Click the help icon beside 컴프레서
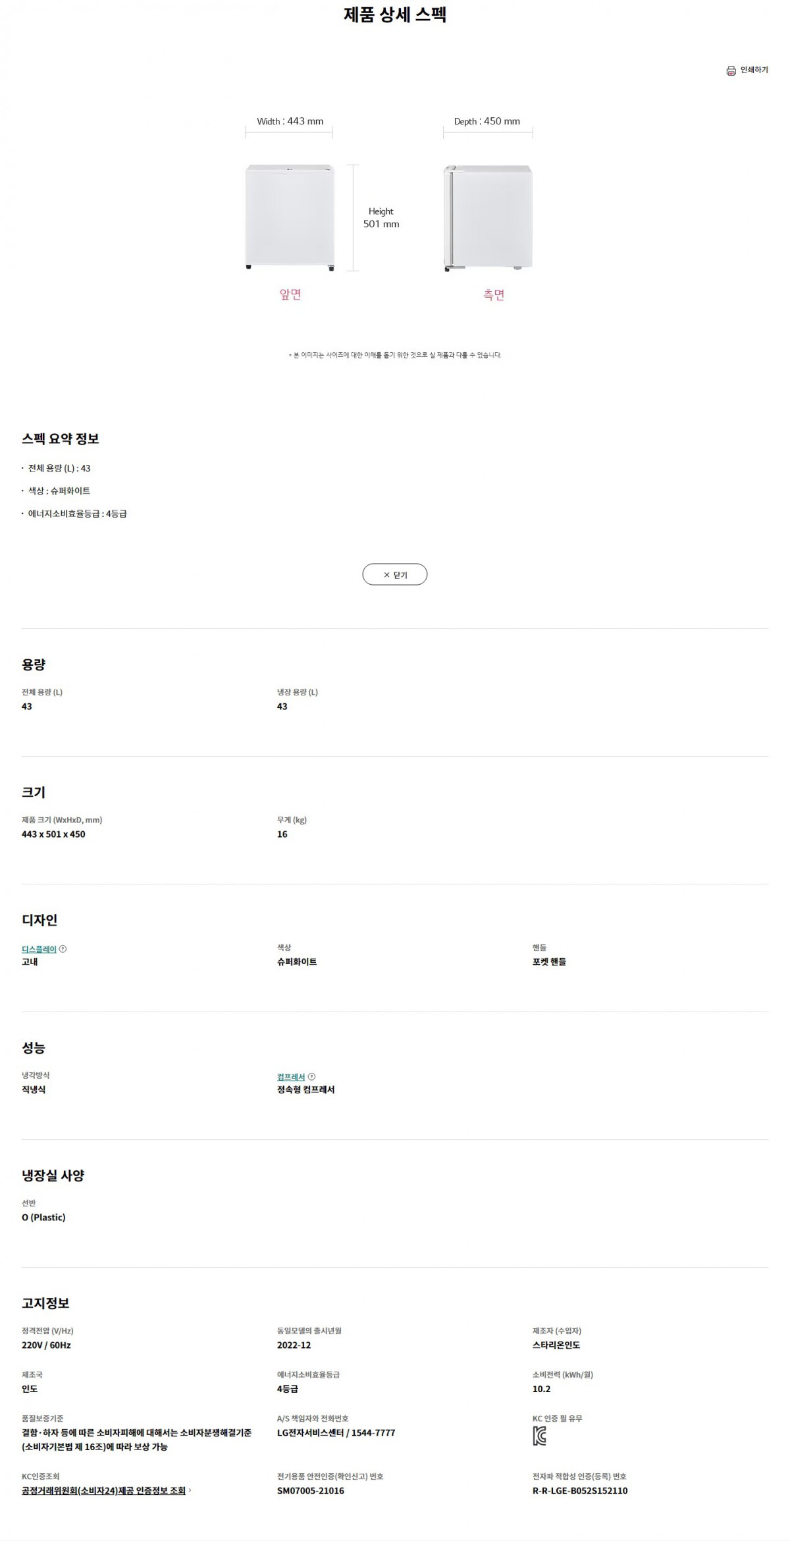 pos(312,1077)
